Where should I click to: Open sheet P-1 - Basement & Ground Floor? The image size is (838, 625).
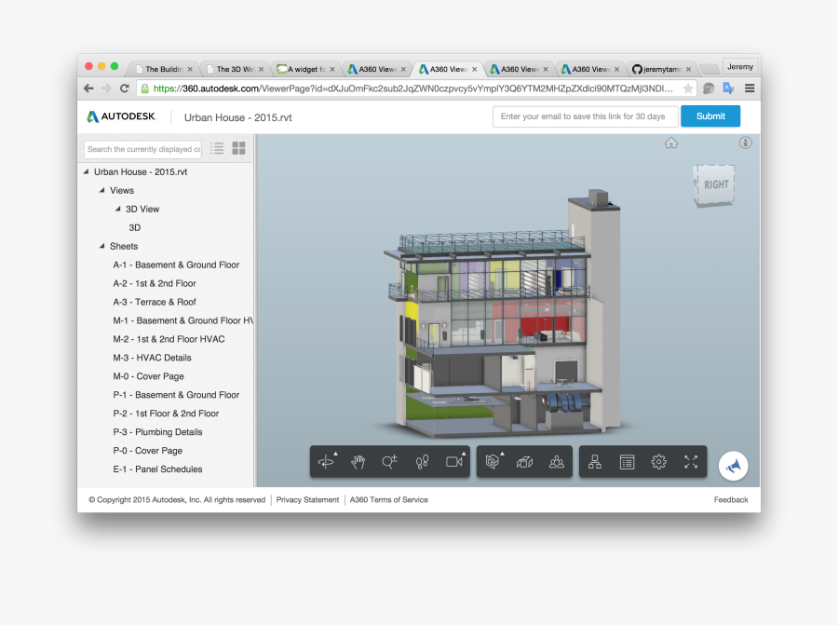pyautogui.click(x=176, y=395)
